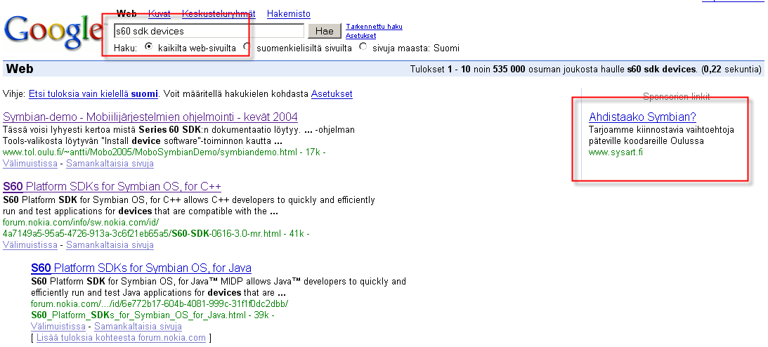Screen dimensions: 768x347
Task: Open S60 Platform SDKs for C++ result
Action: click(x=112, y=187)
